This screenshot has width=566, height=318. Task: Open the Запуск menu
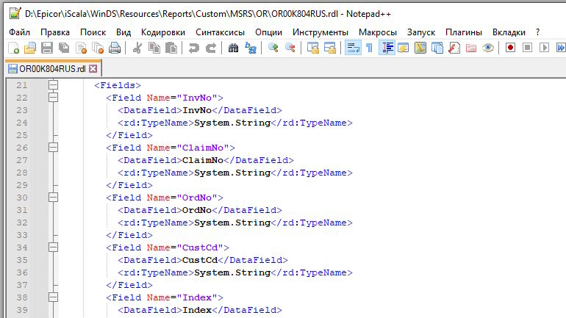click(421, 32)
